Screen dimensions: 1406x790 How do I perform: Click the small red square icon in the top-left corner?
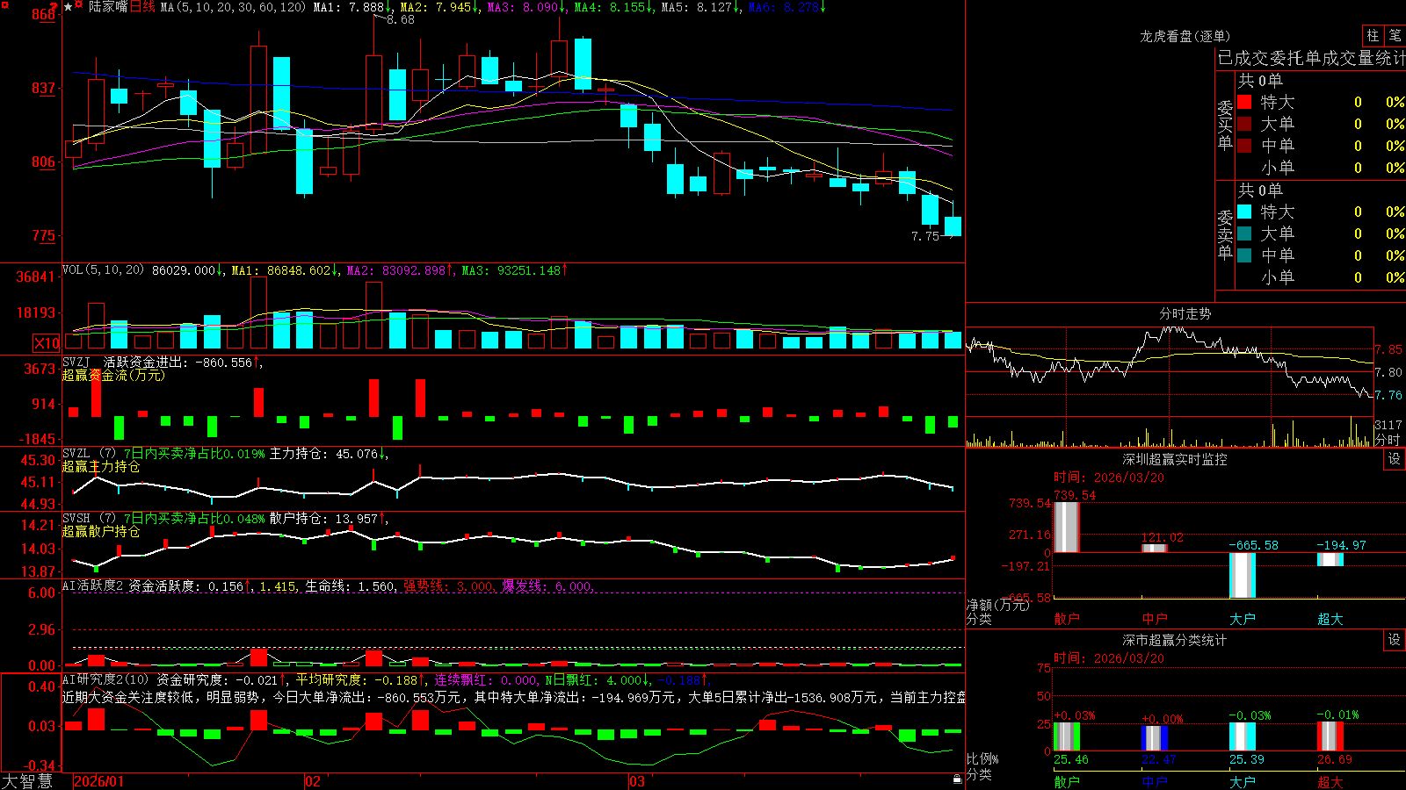click(5, 5)
